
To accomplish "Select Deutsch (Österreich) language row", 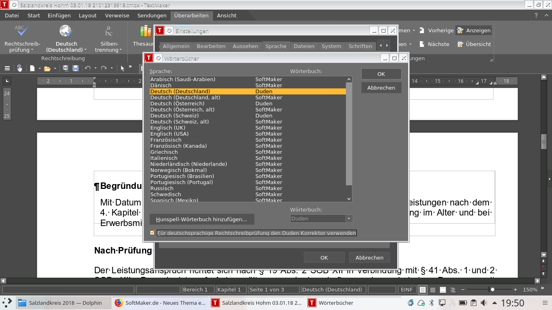I will [248, 103].
